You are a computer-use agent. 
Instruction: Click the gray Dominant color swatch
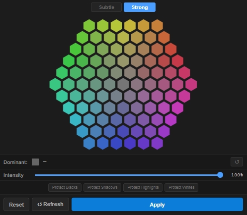click(35, 162)
